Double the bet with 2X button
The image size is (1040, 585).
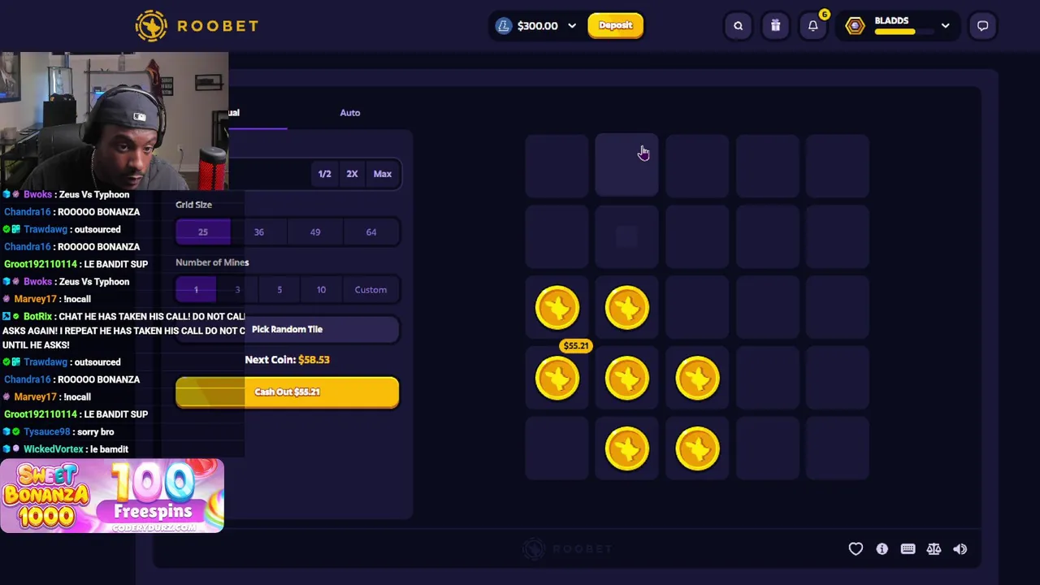pos(352,174)
